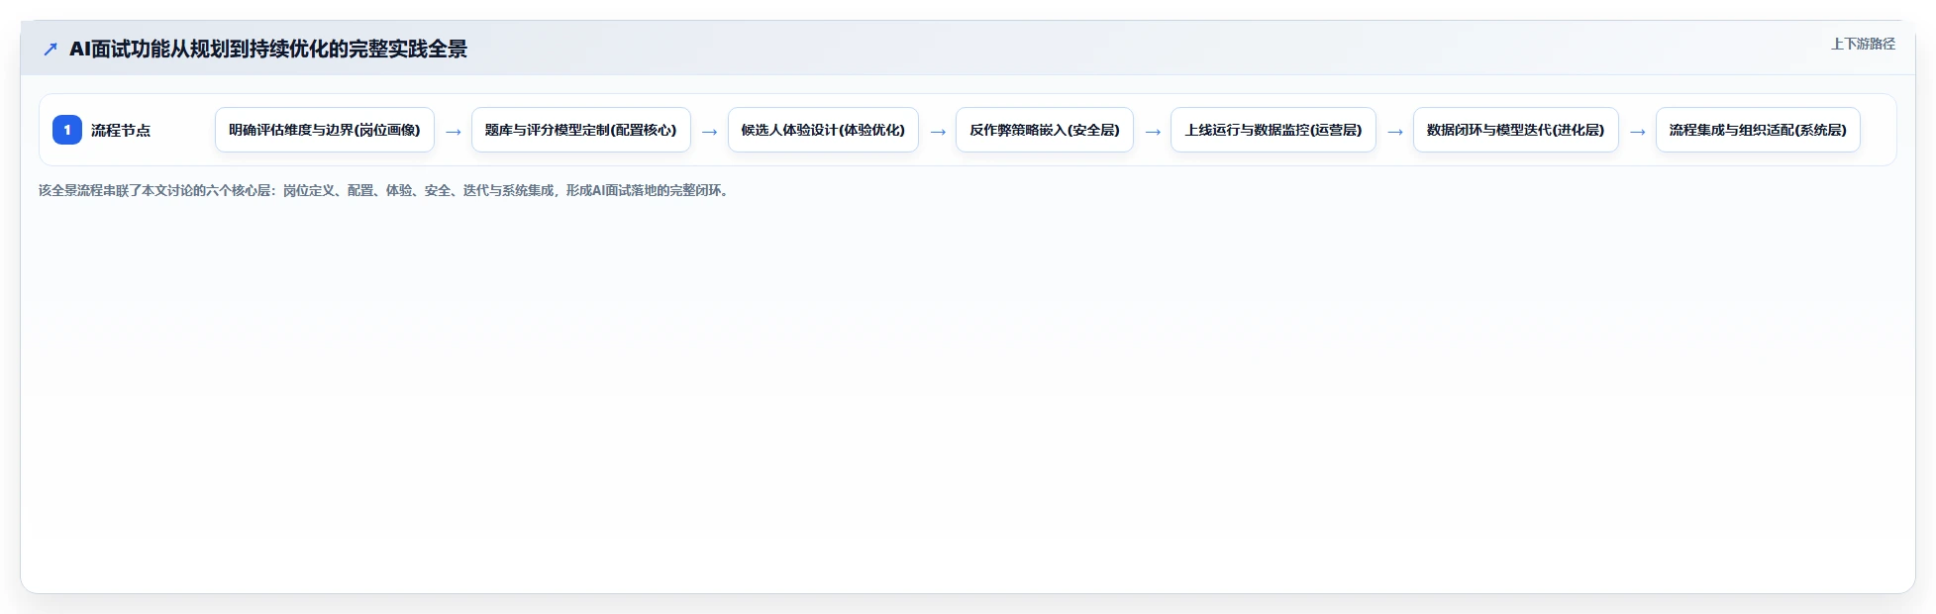Click node 反作弊策略嵌入(安全层)
This screenshot has width=1936, height=614.
click(x=1045, y=130)
